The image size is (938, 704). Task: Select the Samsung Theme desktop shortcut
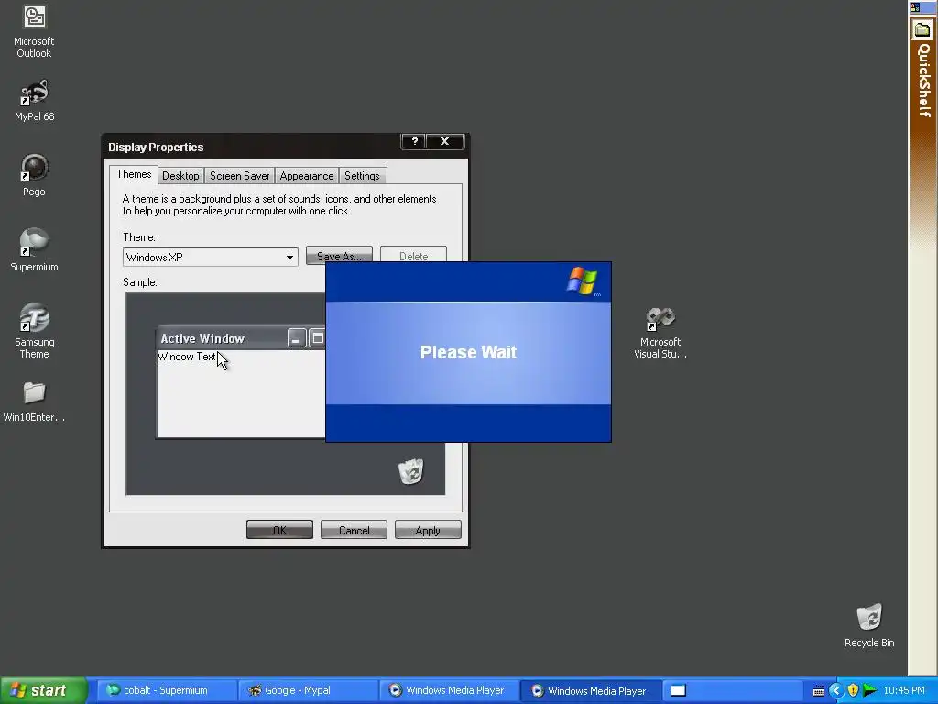pyautogui.click(x=34, y=331)
